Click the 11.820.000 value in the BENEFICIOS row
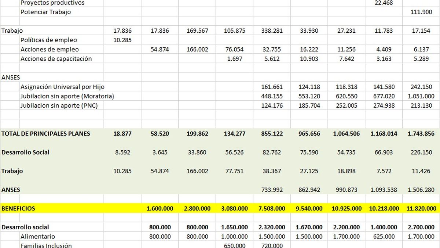 [x=421, y=208]
